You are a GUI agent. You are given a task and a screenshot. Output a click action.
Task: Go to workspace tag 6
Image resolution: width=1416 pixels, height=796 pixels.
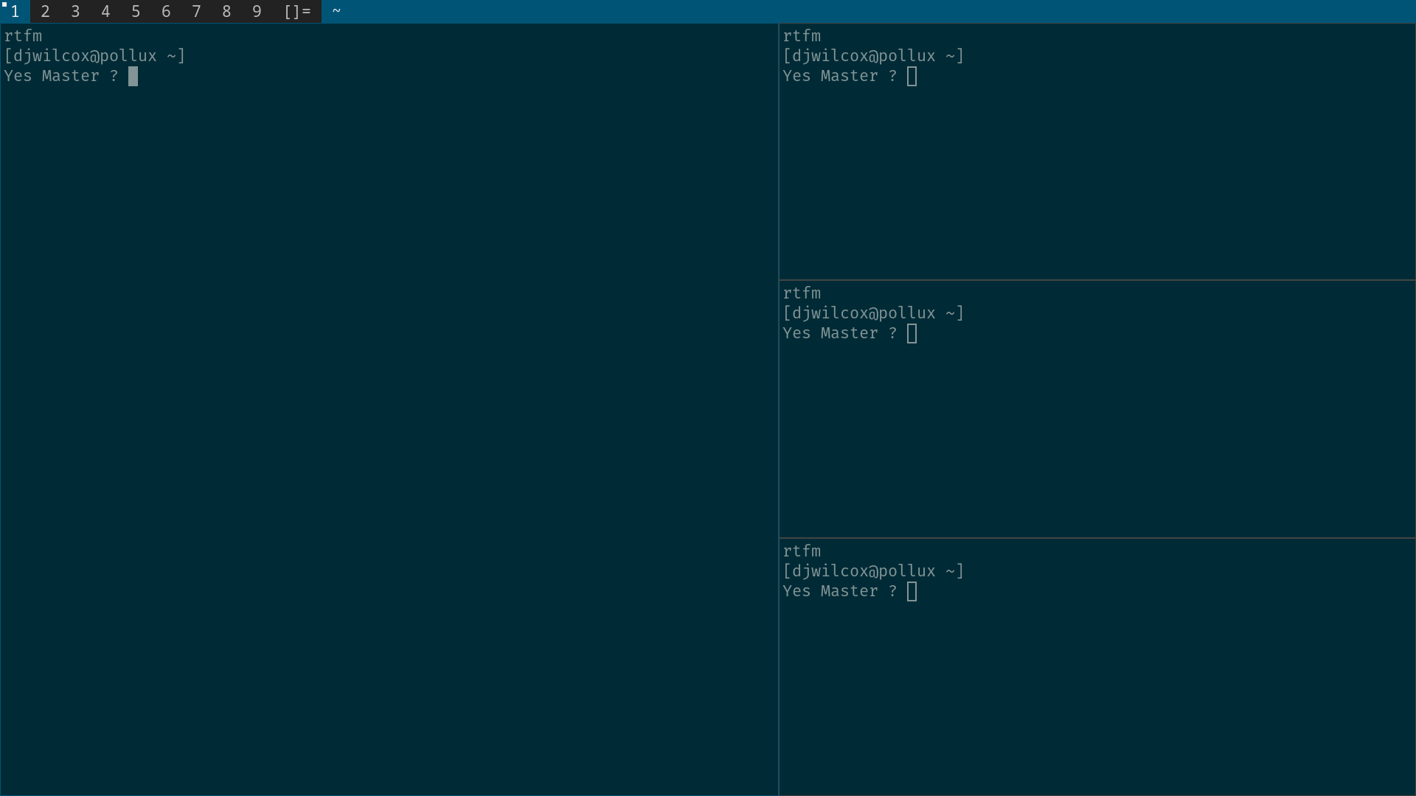click(166, 11)
